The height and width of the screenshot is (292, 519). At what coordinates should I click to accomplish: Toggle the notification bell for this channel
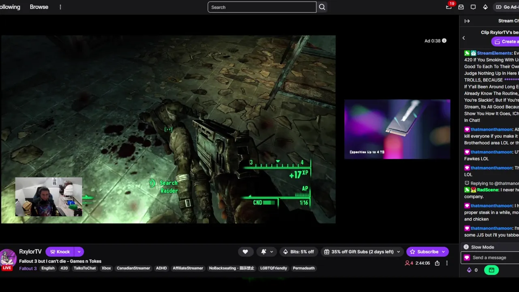click(264, 252)
